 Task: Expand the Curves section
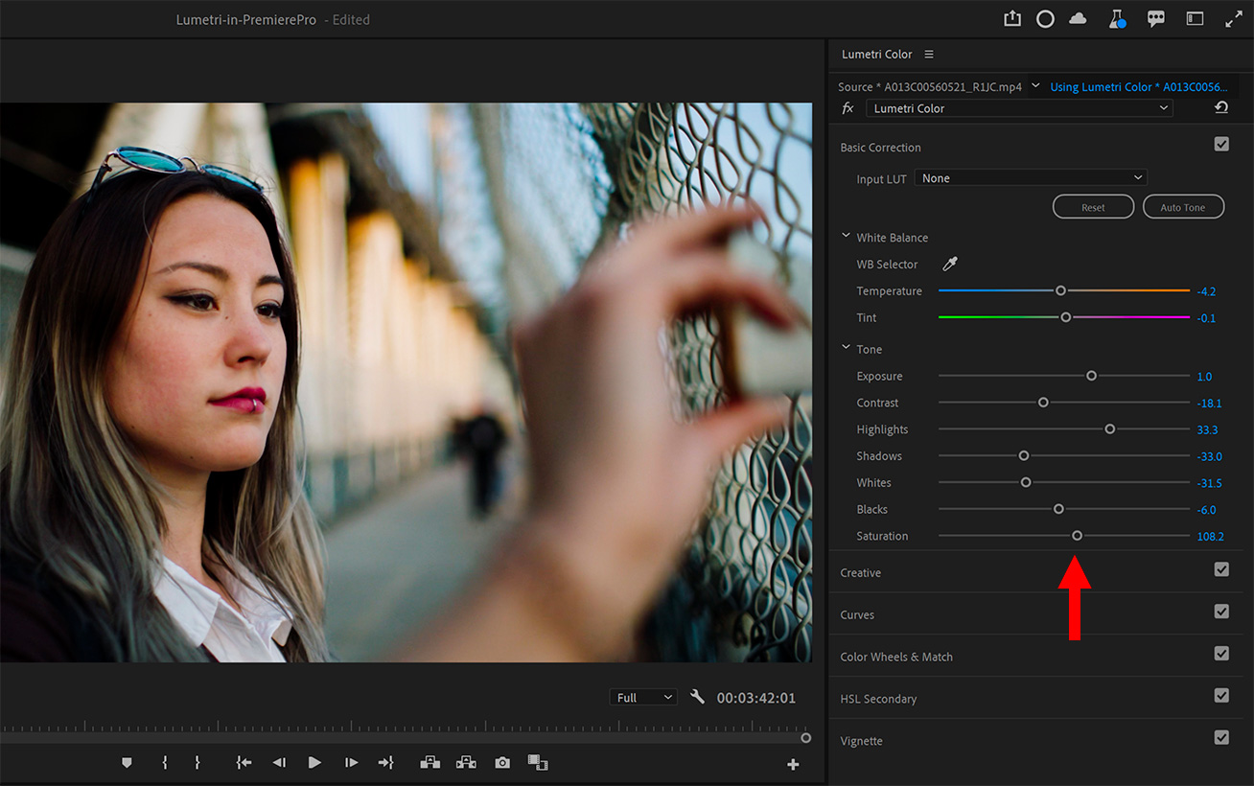[857, 615]
